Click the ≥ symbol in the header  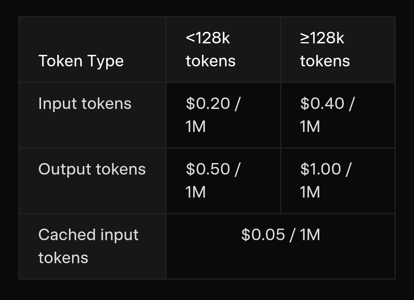click(x=304, y=38)
